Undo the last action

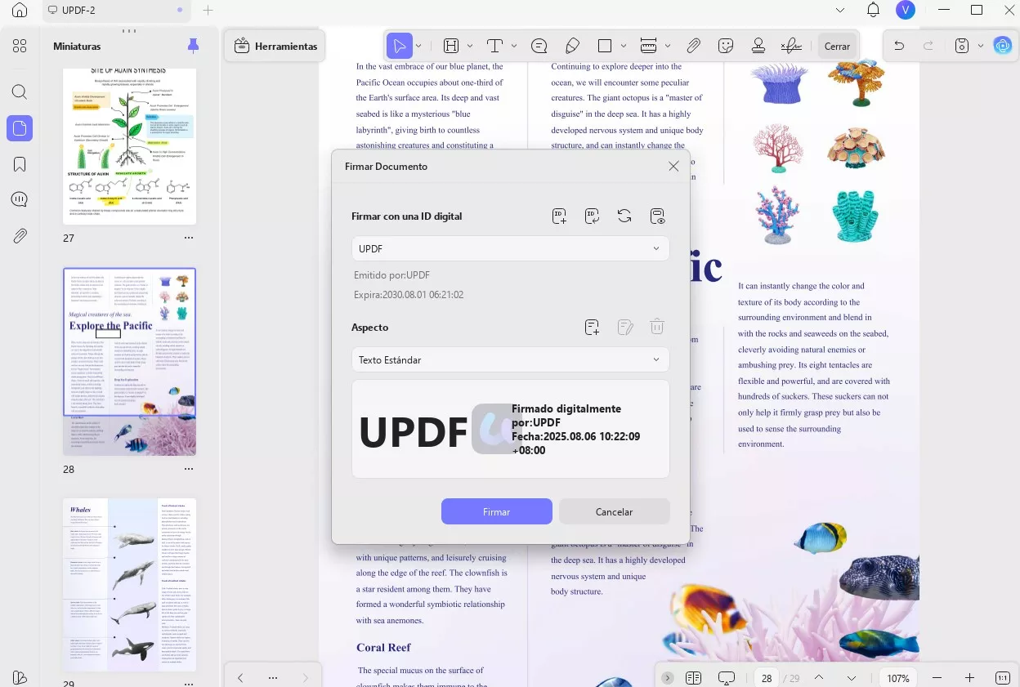pyautogui.click(x=899, y=46)
